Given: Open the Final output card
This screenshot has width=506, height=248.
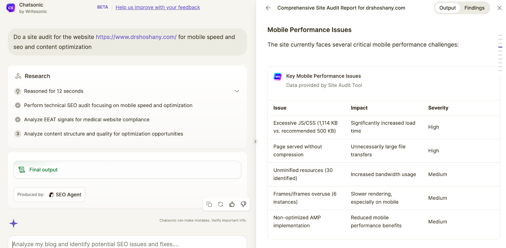Looking at the screenshot, I should click(x=127, y=170).
